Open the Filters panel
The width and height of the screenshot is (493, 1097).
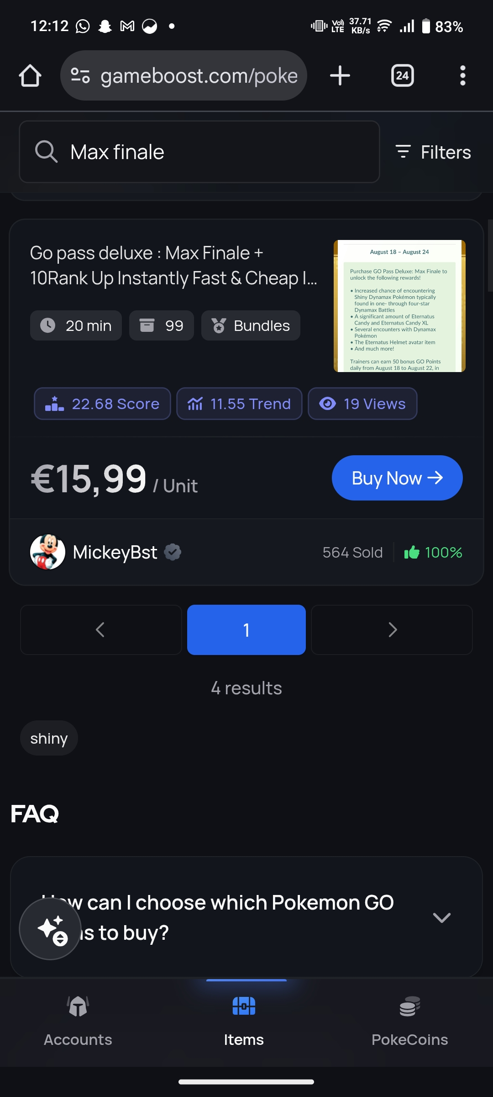click(433, 152)
